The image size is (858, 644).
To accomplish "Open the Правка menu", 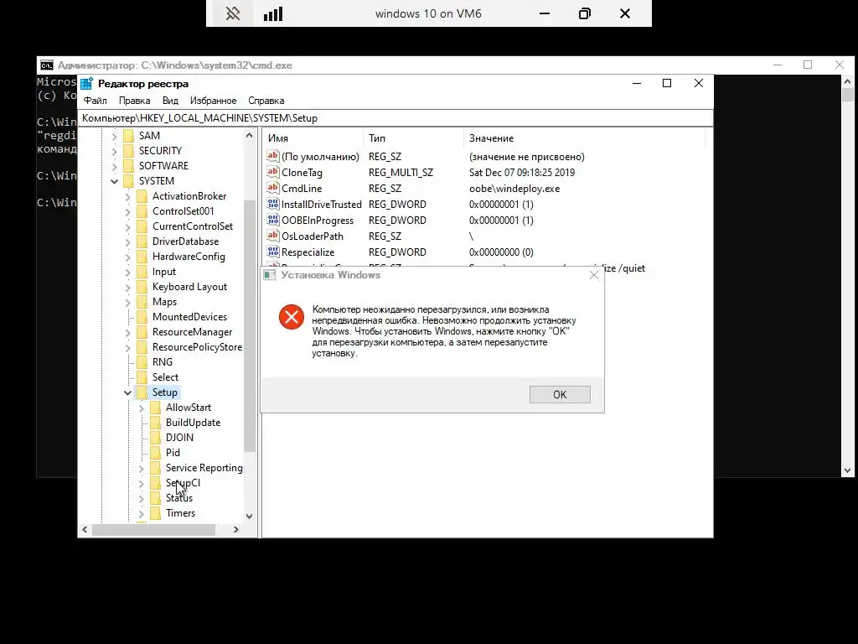I will [x=135, y=101].
